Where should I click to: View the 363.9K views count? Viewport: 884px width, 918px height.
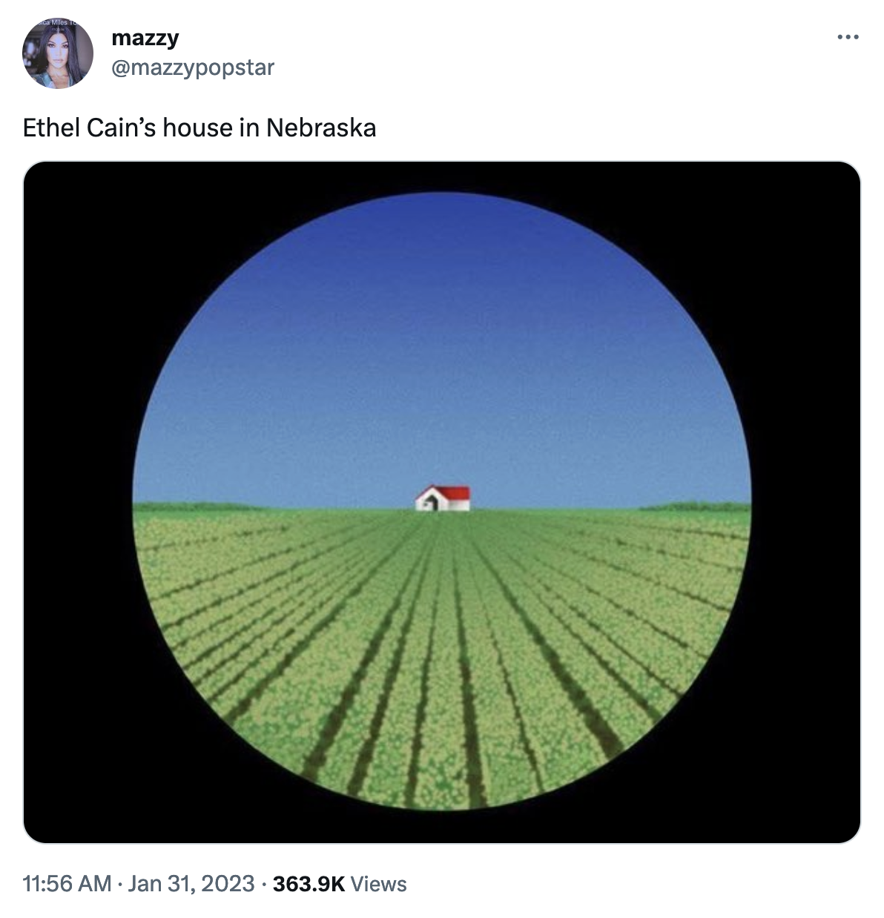point(309,884)
